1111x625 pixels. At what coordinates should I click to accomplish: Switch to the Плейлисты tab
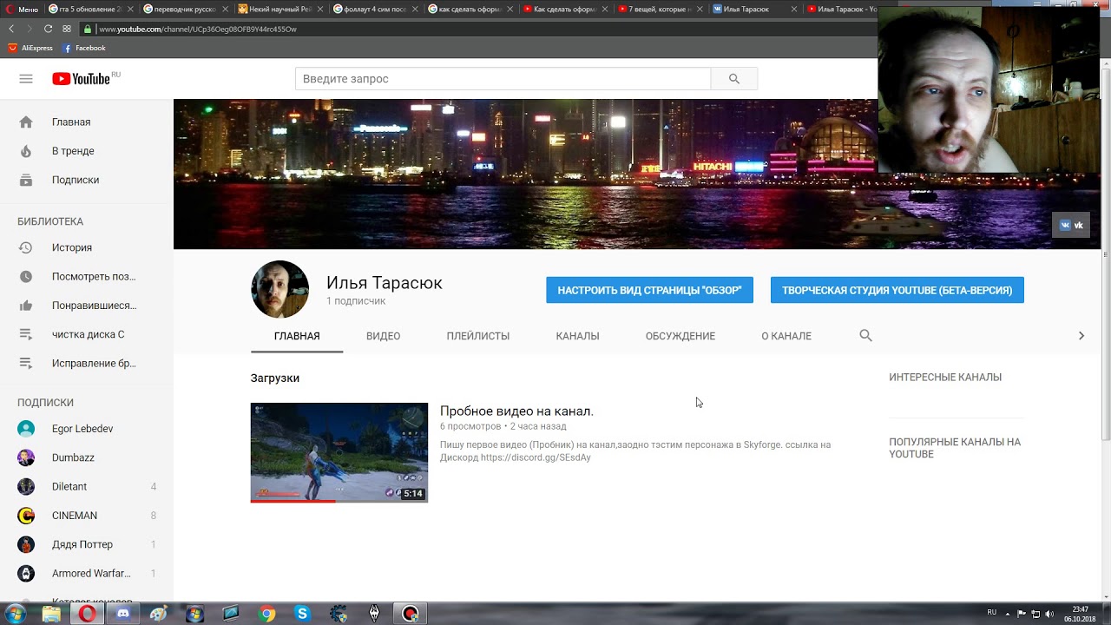point(478,336)
